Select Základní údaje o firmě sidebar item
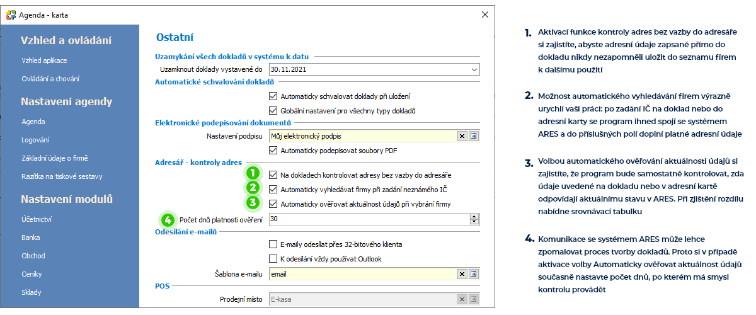756x315 pixels. click(x=55, y=158)
